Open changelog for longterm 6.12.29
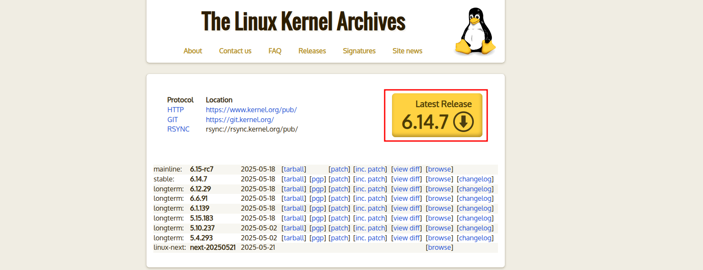 click(475, 189)
